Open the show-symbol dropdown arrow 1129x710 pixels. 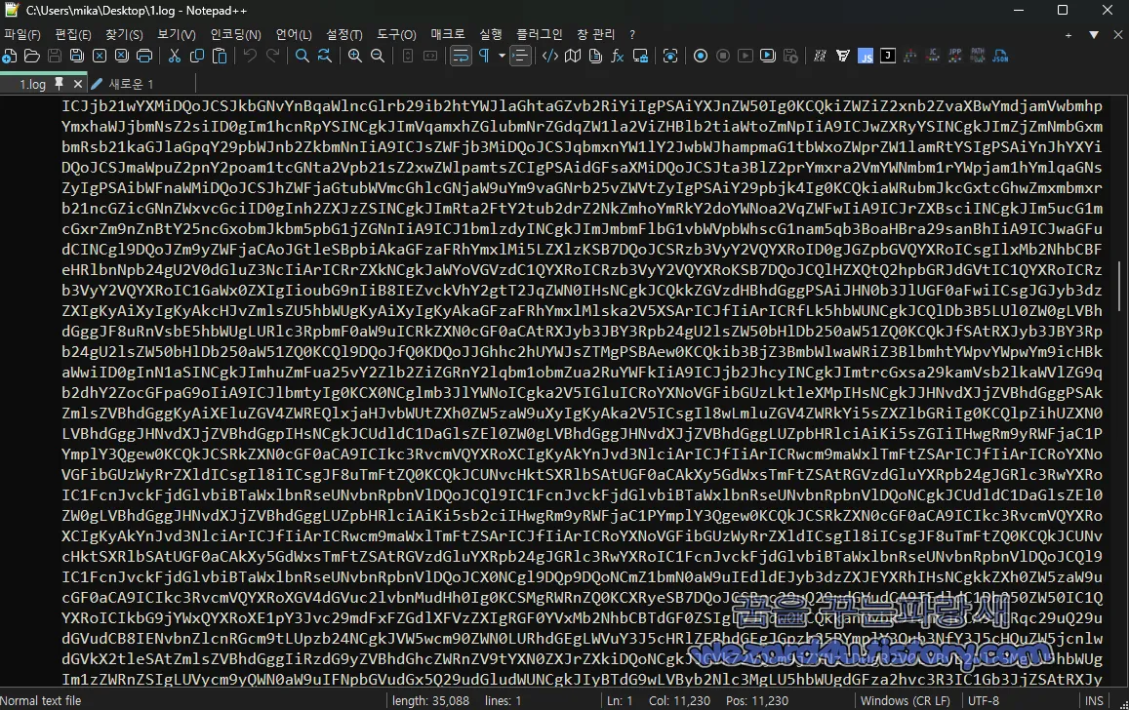point(501,56)
